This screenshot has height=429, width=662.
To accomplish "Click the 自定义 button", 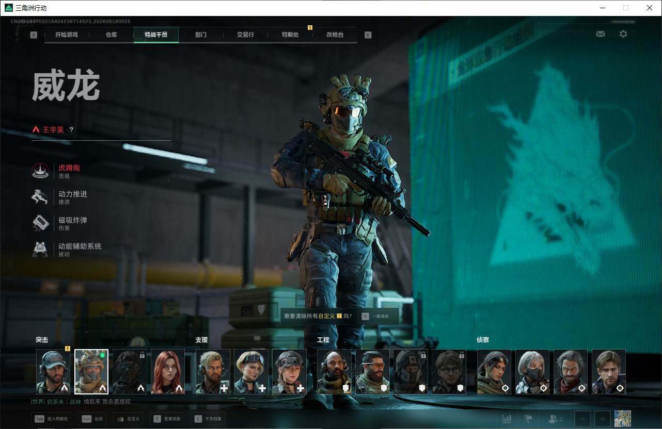I will tap(128, 419).
